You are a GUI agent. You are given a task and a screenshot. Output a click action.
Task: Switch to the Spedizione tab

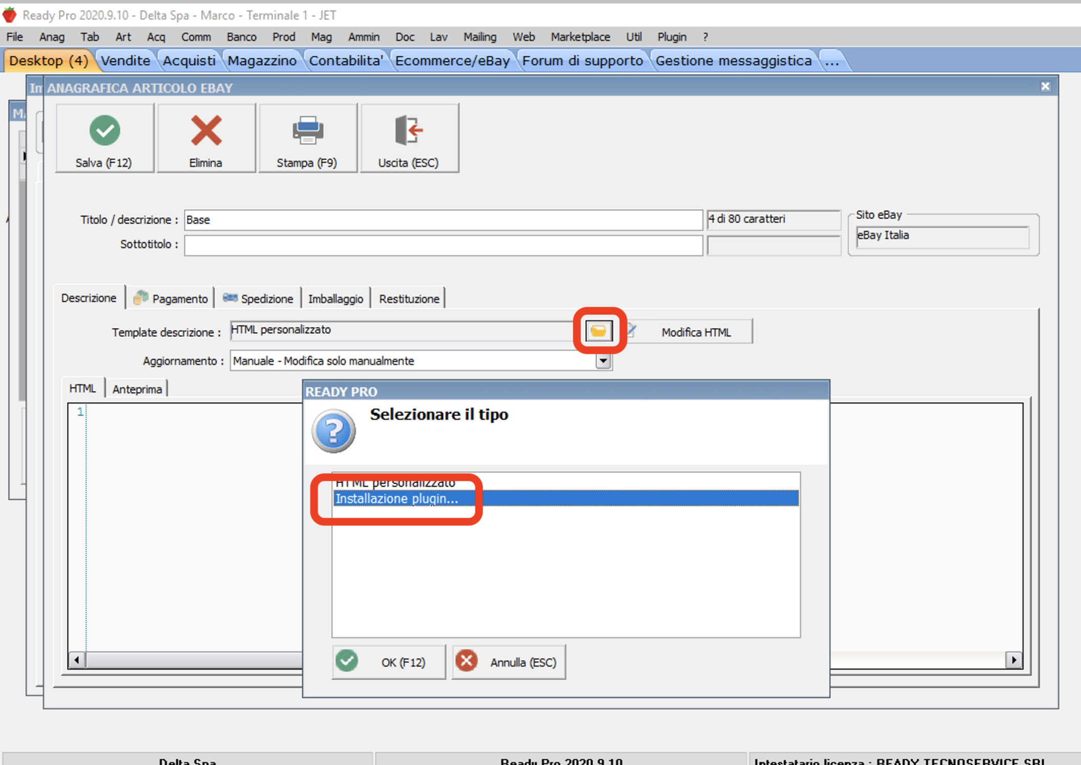pos(258,299)
